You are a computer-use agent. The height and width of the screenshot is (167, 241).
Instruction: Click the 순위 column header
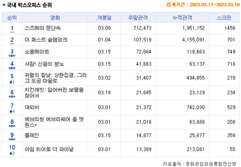click(x=12, y=17)
